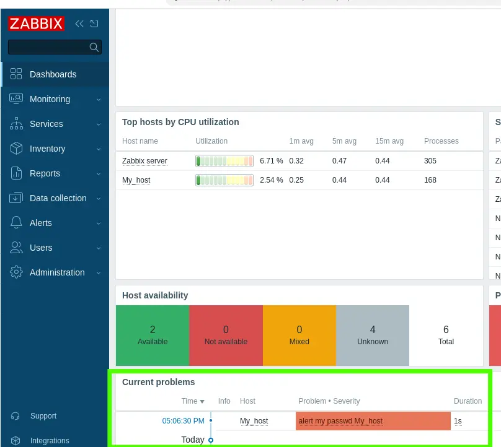
Task: Click the Inventory box icon
Action: 17,149
